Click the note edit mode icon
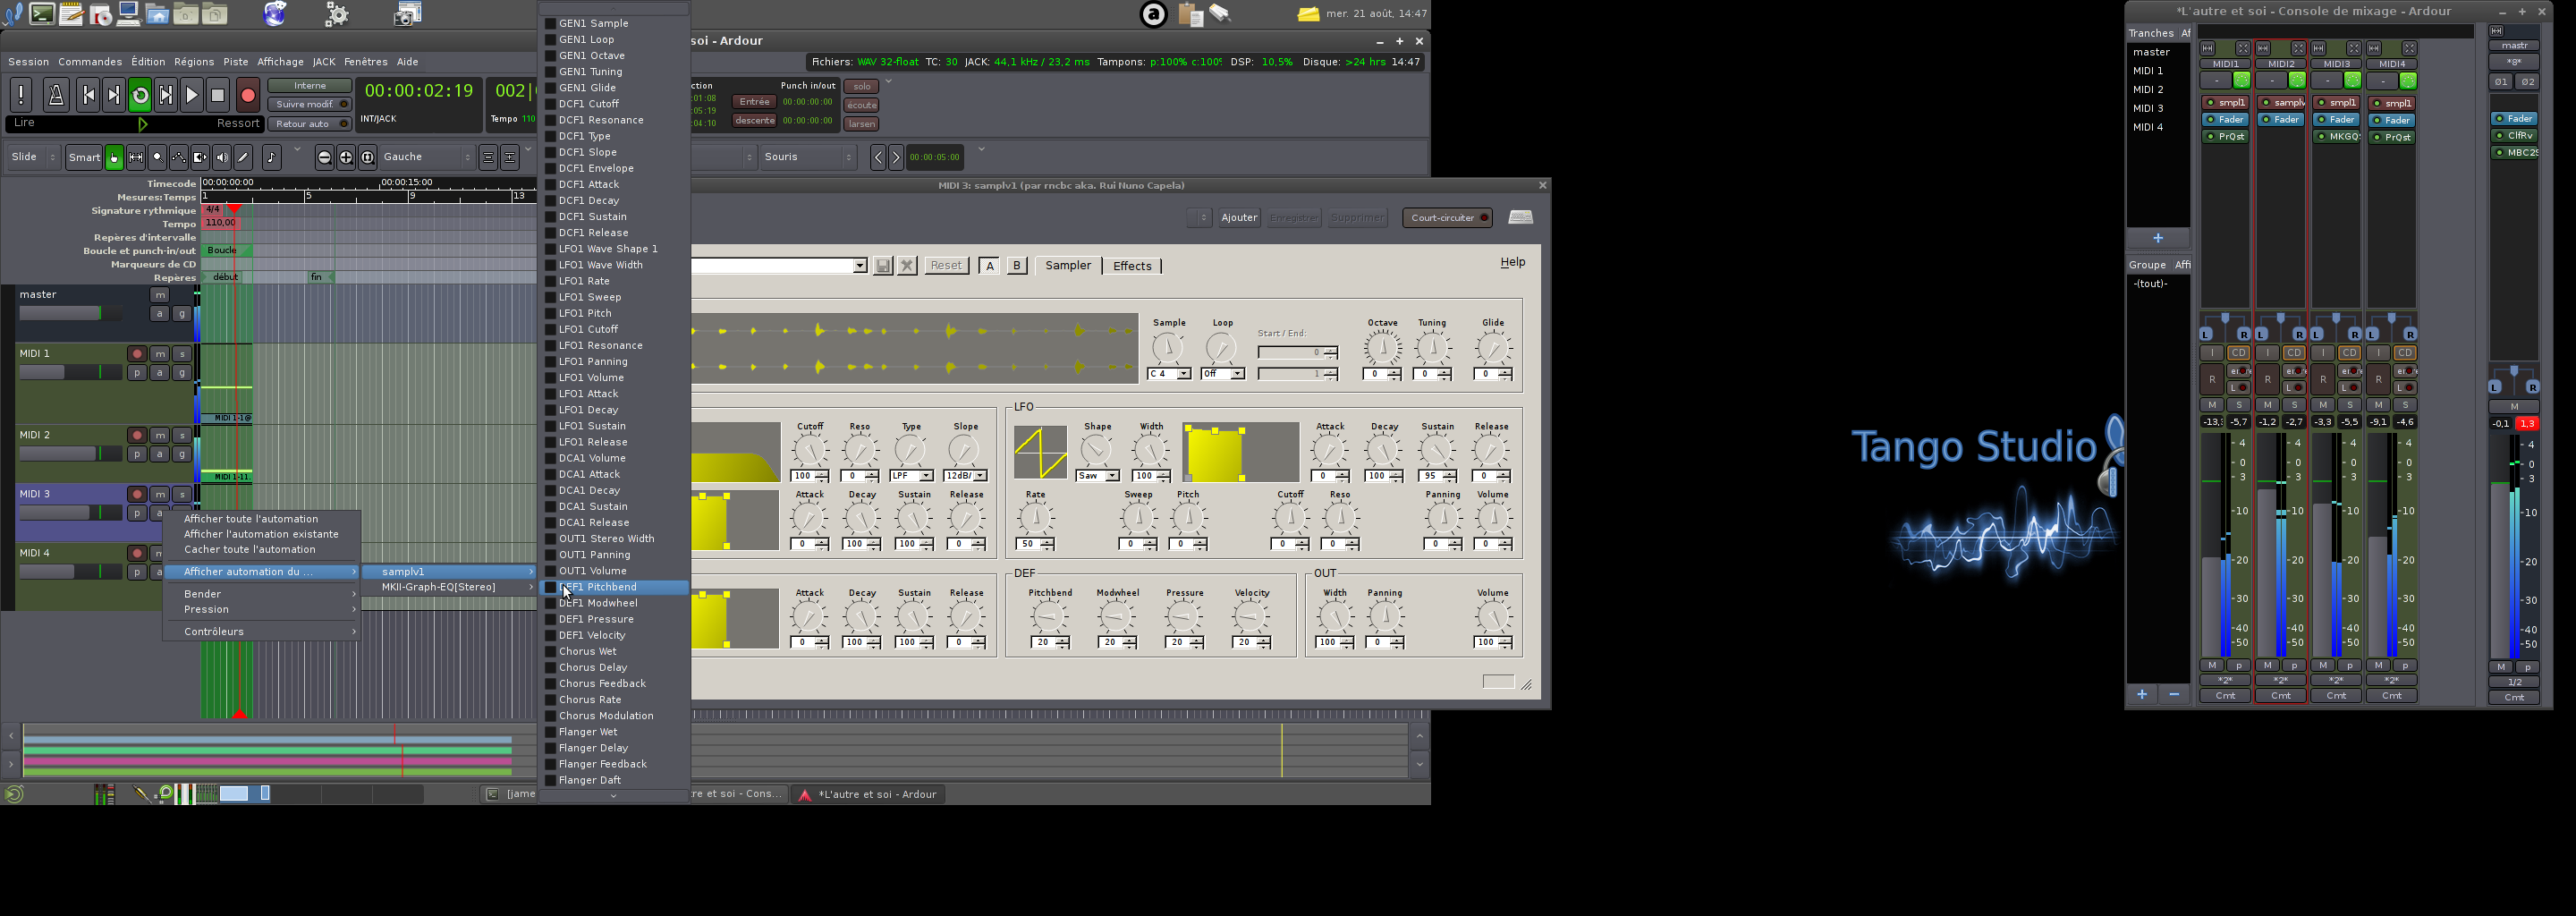 (271, 158)
